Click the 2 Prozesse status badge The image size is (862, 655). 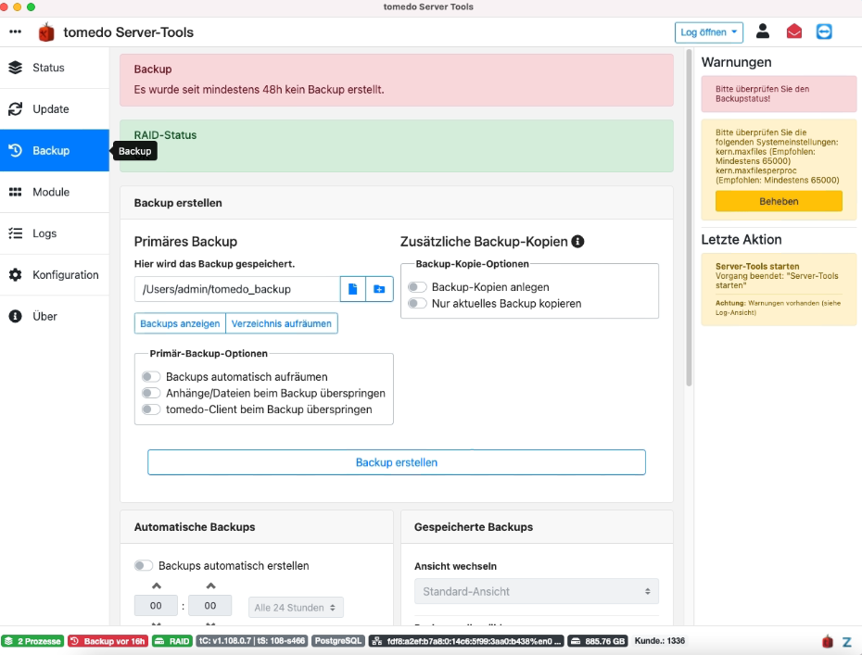(33, 641)
